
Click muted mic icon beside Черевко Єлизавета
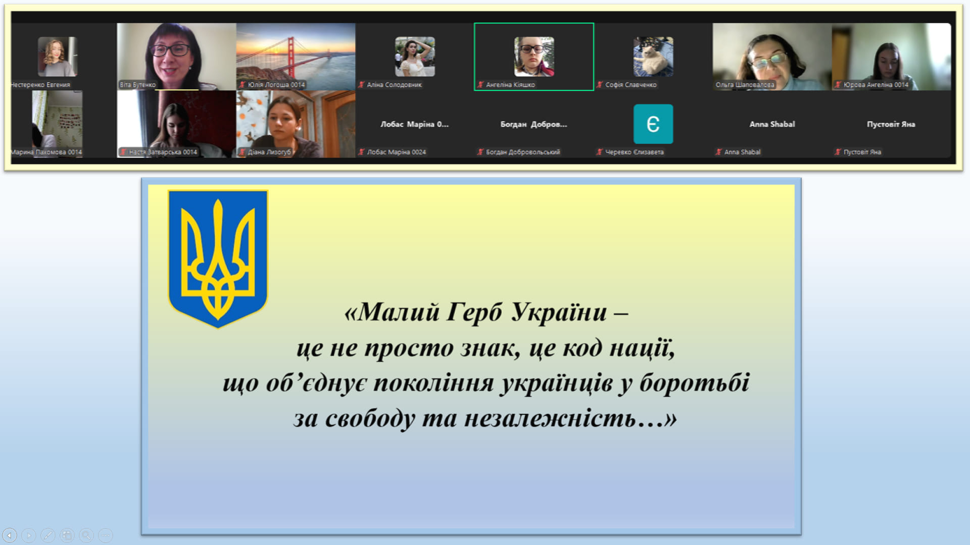(600, 152)
